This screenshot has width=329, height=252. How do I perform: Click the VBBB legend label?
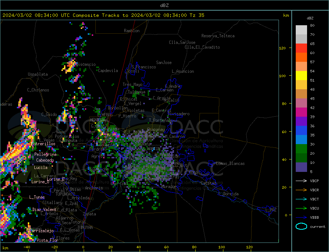(314, 217)
